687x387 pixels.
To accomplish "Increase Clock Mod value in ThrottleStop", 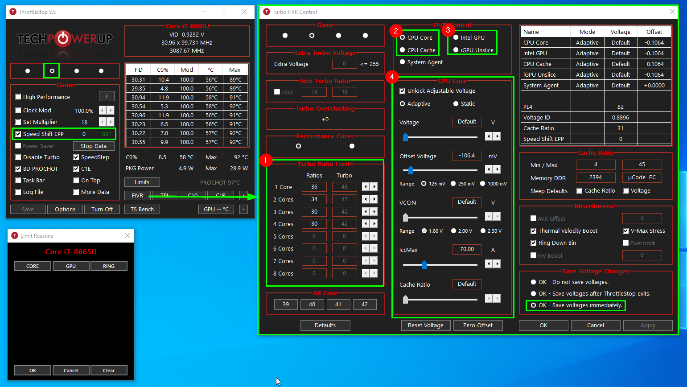I will coord(111,110).
